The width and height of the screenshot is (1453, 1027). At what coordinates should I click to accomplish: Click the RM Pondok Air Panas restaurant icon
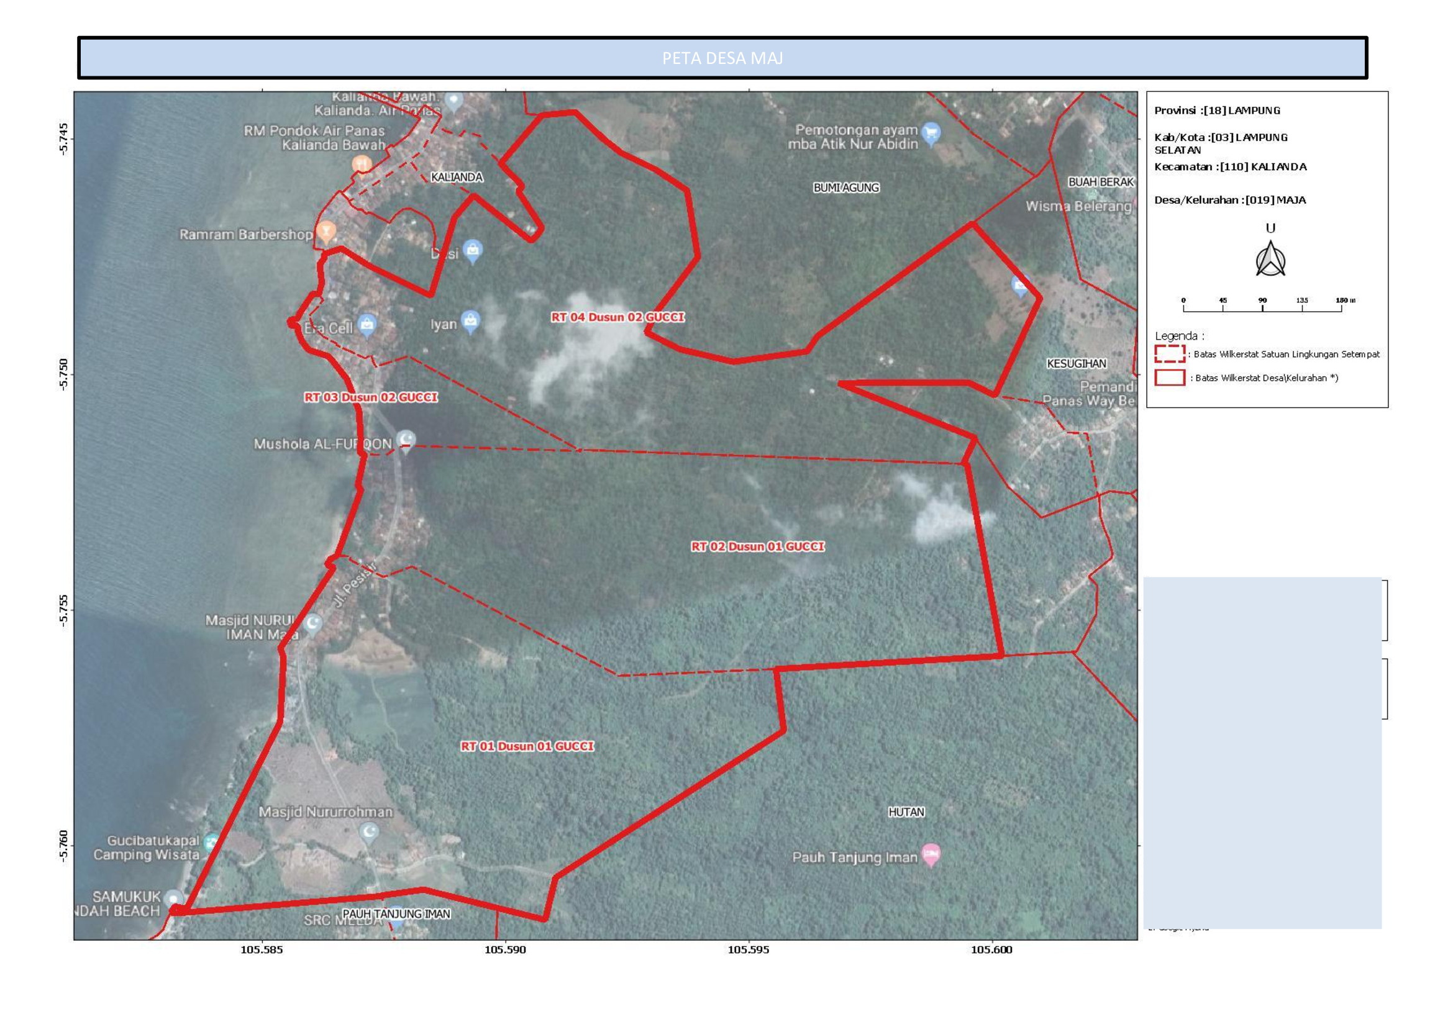pyautogui.click(x=362, y=165)
